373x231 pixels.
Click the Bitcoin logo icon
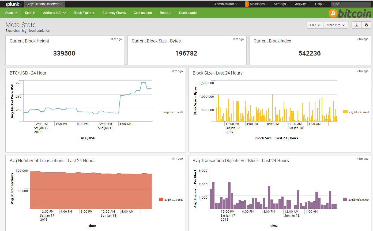click(x=333, y=13)
